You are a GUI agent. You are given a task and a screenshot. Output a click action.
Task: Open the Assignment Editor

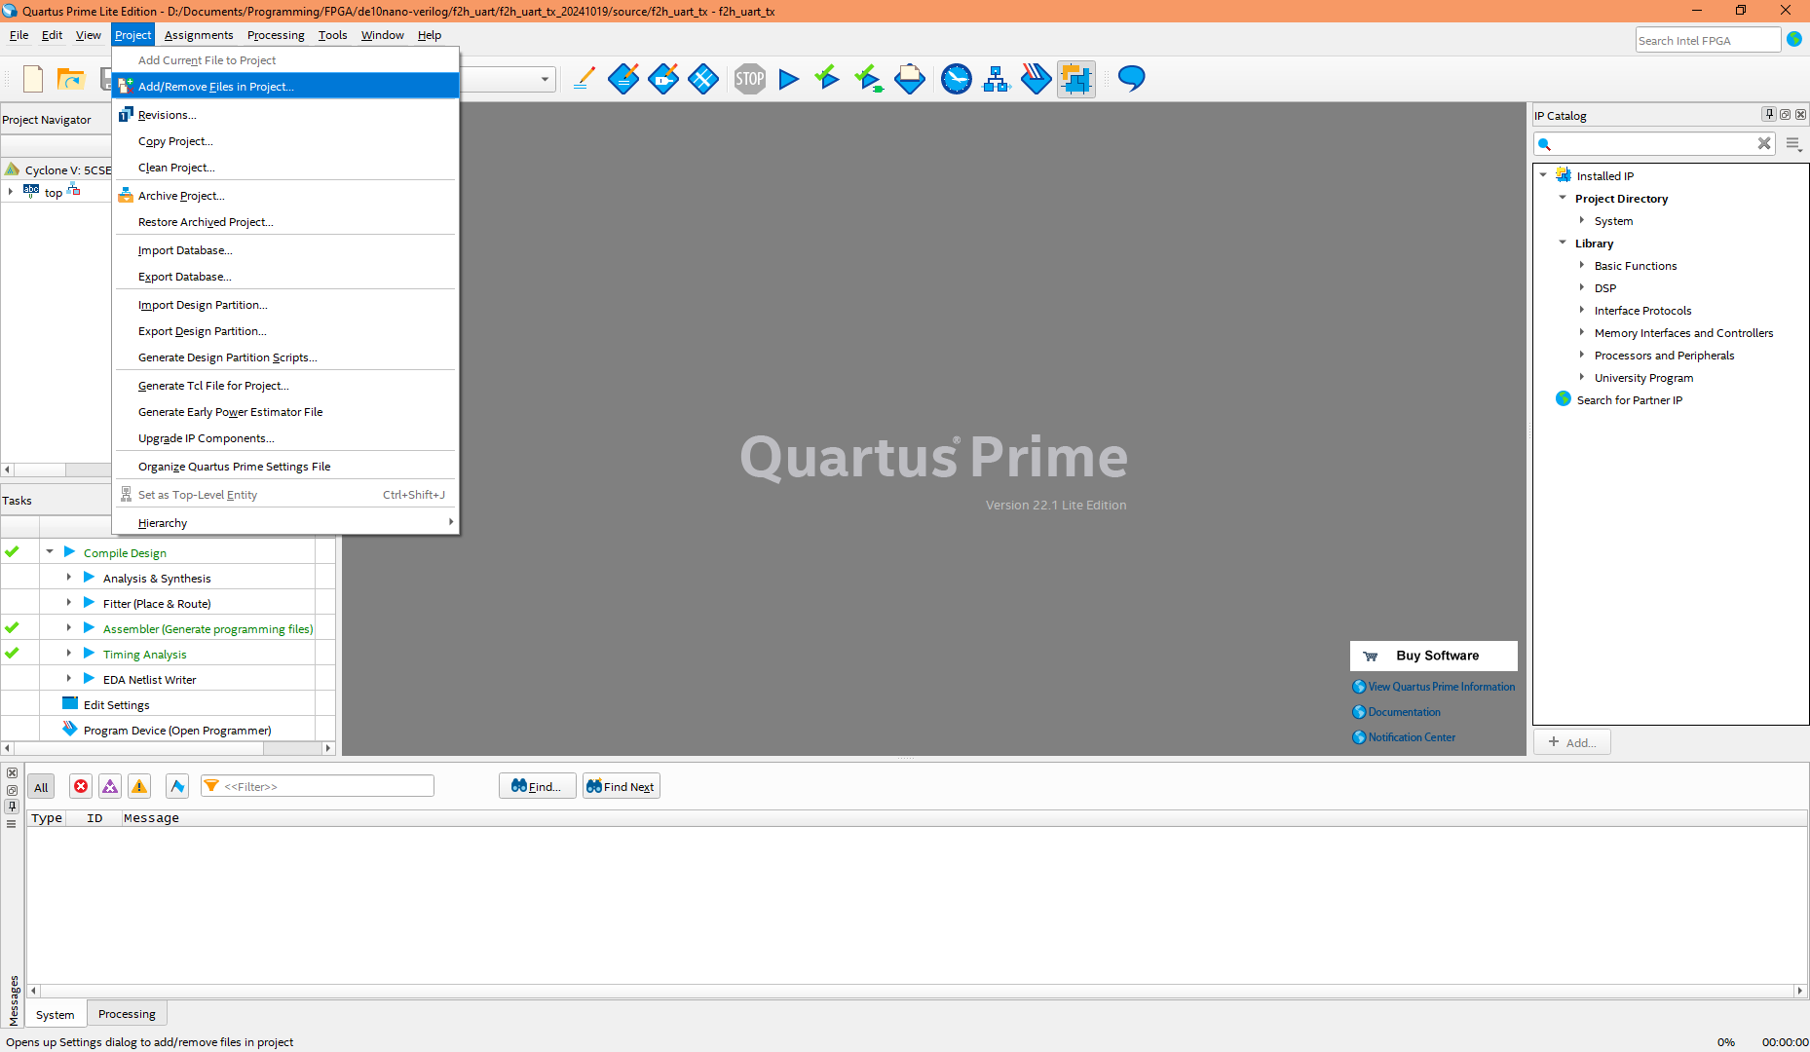623,79
